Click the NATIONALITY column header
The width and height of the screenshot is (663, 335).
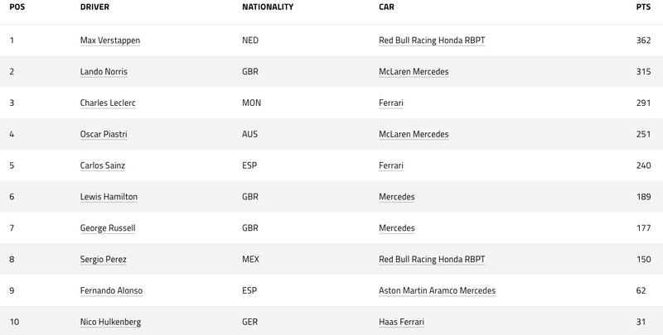(268, 7)
